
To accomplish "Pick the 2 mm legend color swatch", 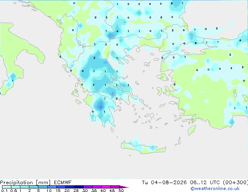I will [34, 187].
